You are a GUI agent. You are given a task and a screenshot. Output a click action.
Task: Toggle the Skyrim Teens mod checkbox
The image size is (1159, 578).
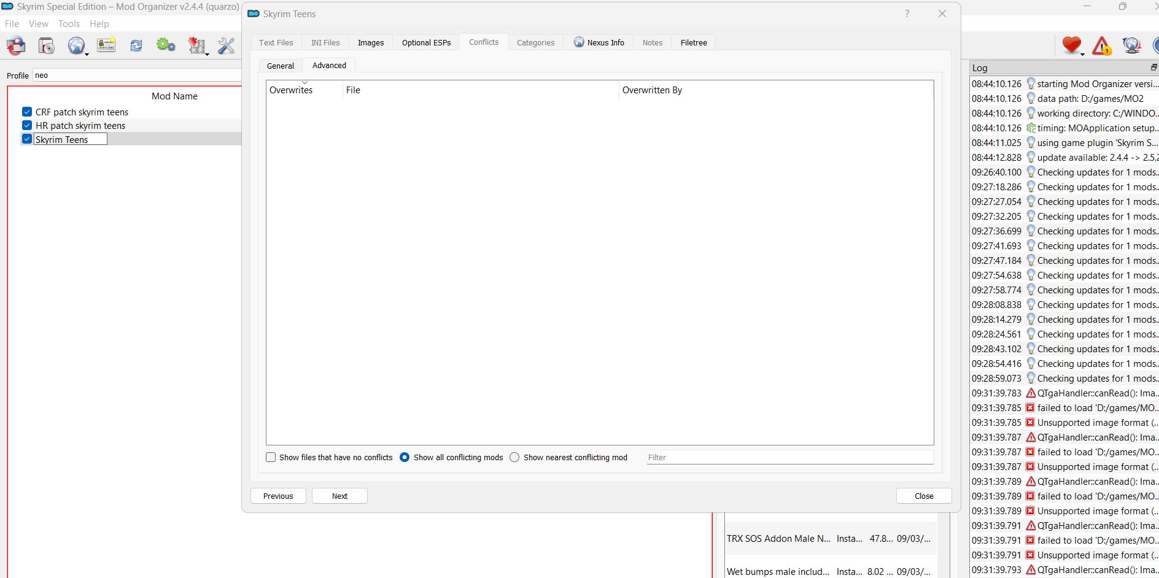[x=27, y=139]
